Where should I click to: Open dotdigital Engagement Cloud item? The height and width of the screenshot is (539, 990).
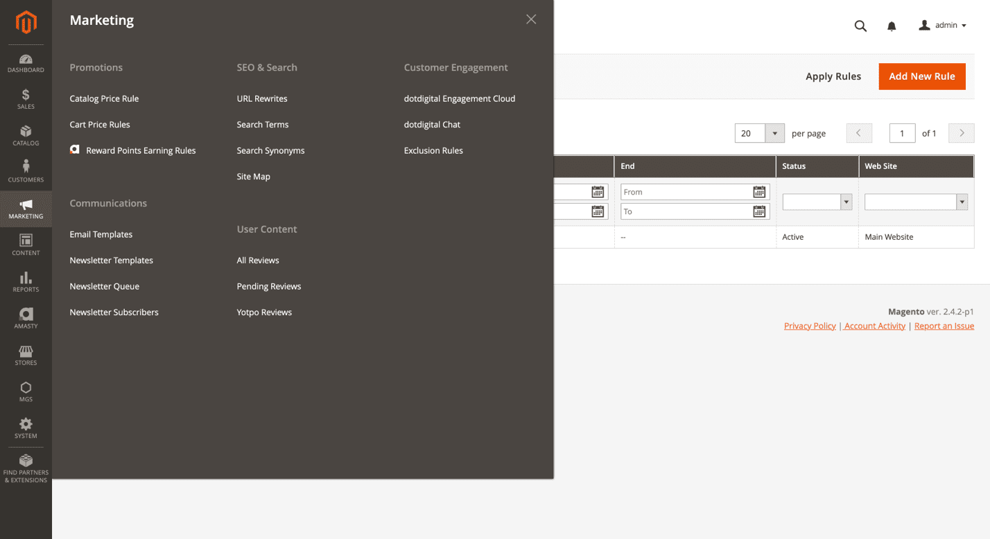pyautogui.click(x=460, y=98)
